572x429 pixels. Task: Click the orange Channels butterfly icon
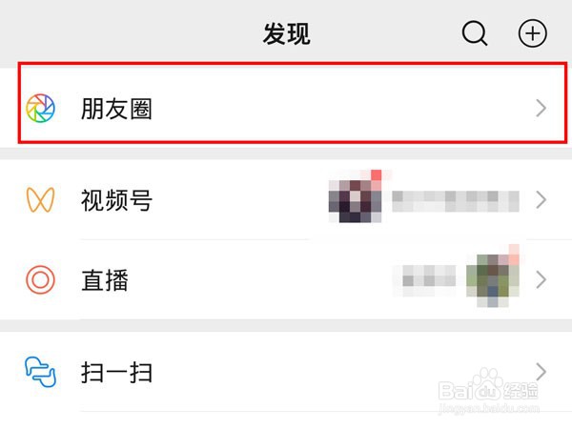tap(40, 199)
